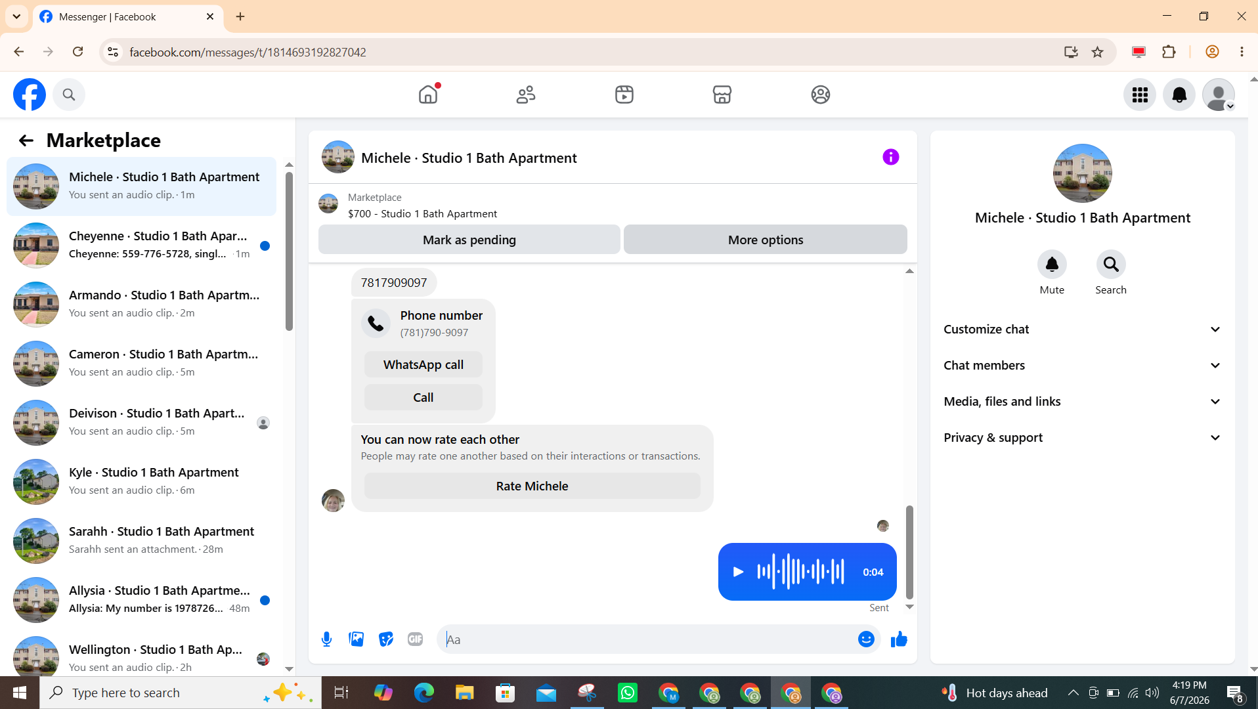Open Deivison conversation in list
The image size is (1258, 709).
[141, 423]
